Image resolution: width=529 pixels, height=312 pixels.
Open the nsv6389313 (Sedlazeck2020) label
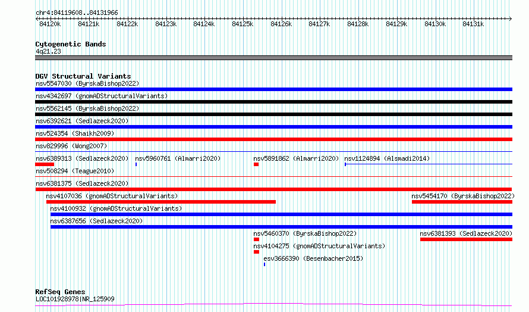coord(82,158)
